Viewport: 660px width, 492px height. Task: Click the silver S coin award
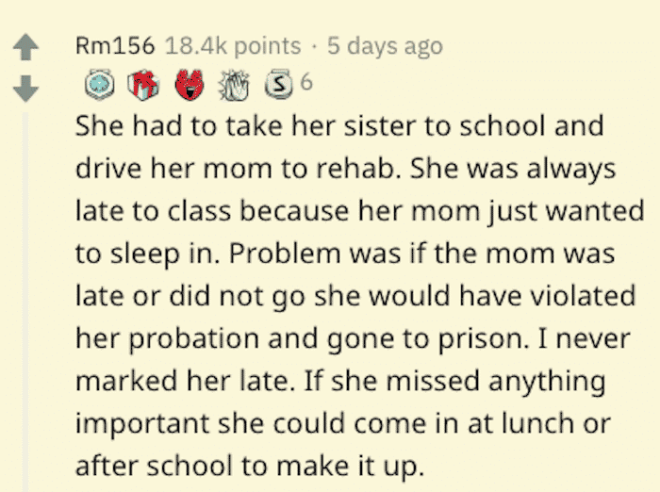[x=278, y=84]
